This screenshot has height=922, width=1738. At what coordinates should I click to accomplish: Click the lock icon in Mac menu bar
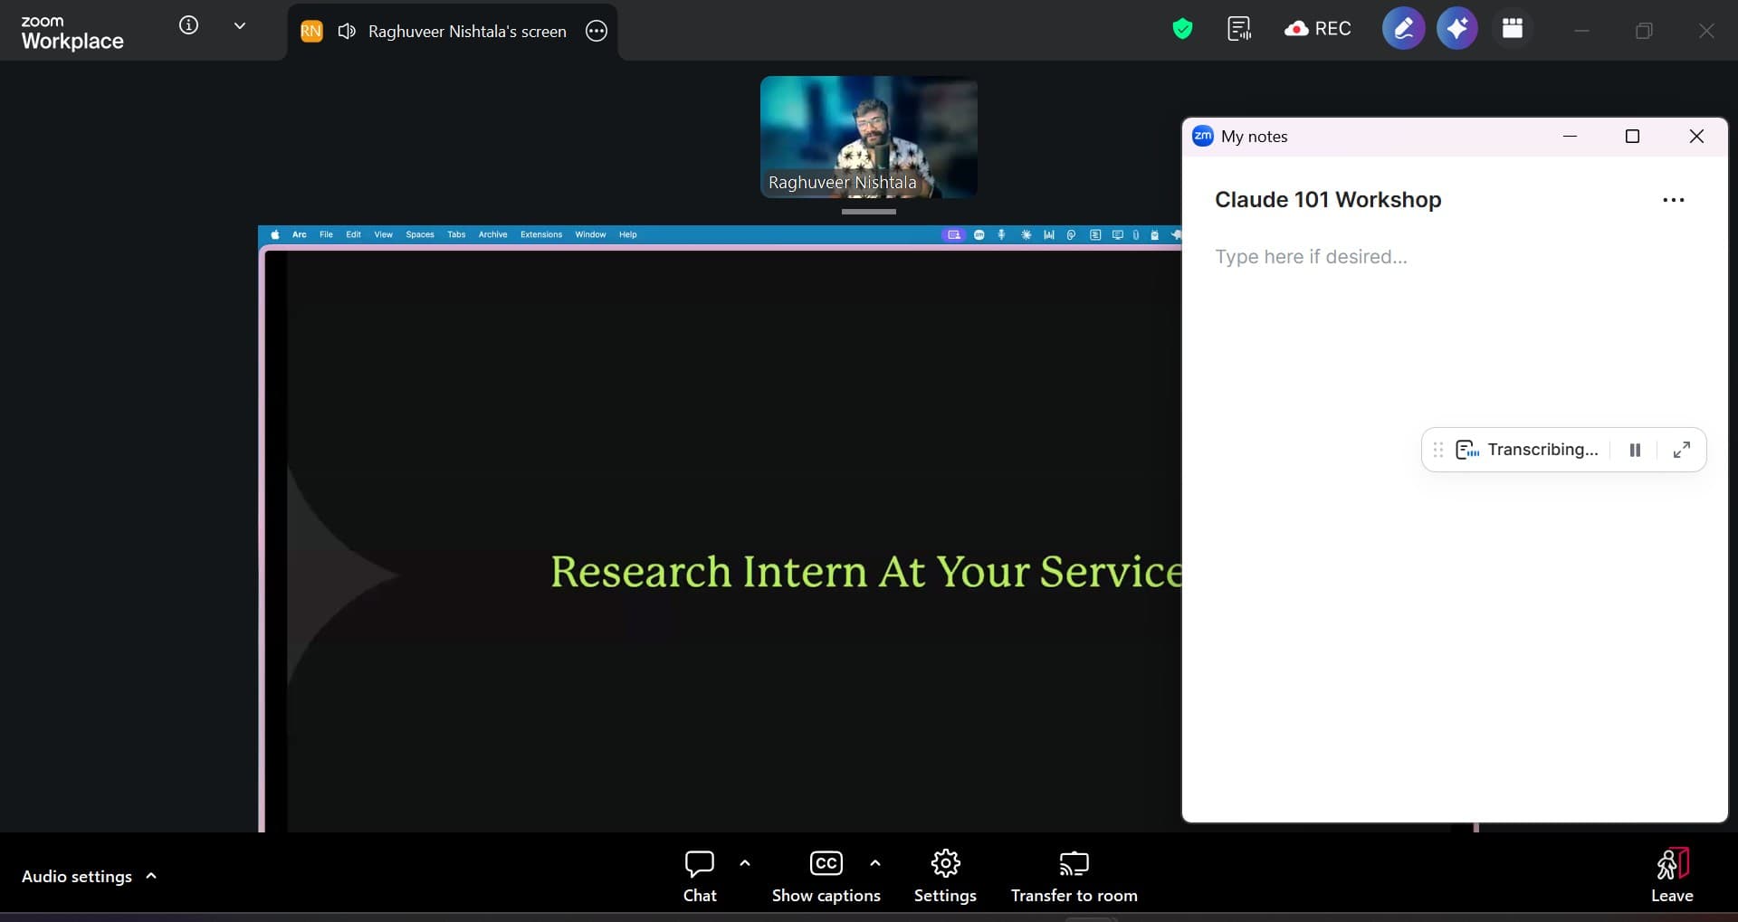tap(1155, 234)
